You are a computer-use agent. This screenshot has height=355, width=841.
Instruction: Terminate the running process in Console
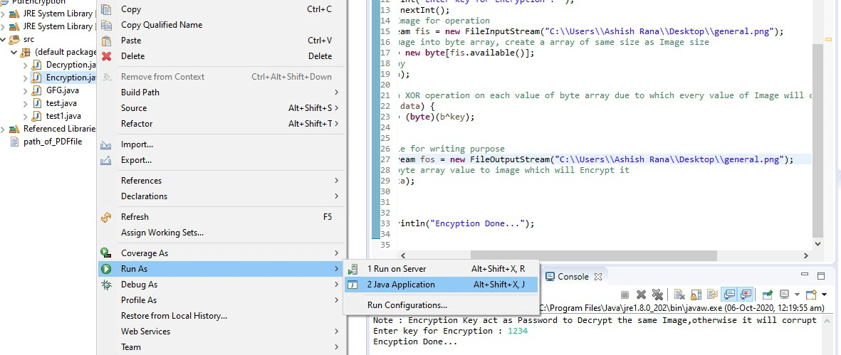tap(625, 295)
